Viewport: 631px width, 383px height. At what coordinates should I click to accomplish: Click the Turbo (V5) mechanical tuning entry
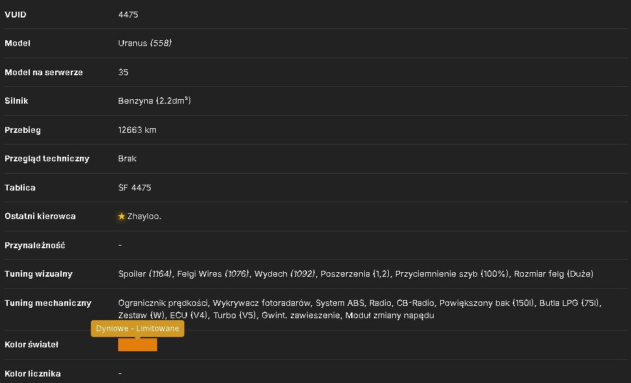tap(234, 316)
